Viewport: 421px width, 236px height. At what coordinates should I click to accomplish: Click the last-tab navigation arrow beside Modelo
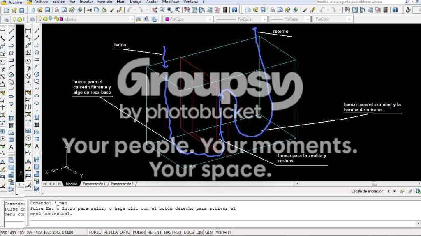pos(59,184)
